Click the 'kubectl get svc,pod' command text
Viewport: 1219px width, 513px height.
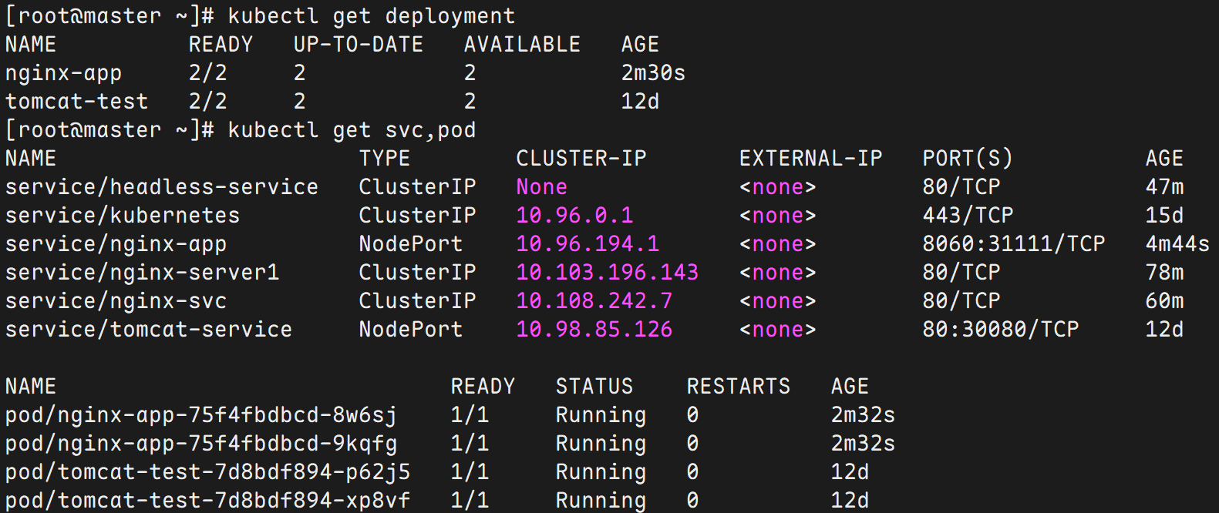point(352,130)
